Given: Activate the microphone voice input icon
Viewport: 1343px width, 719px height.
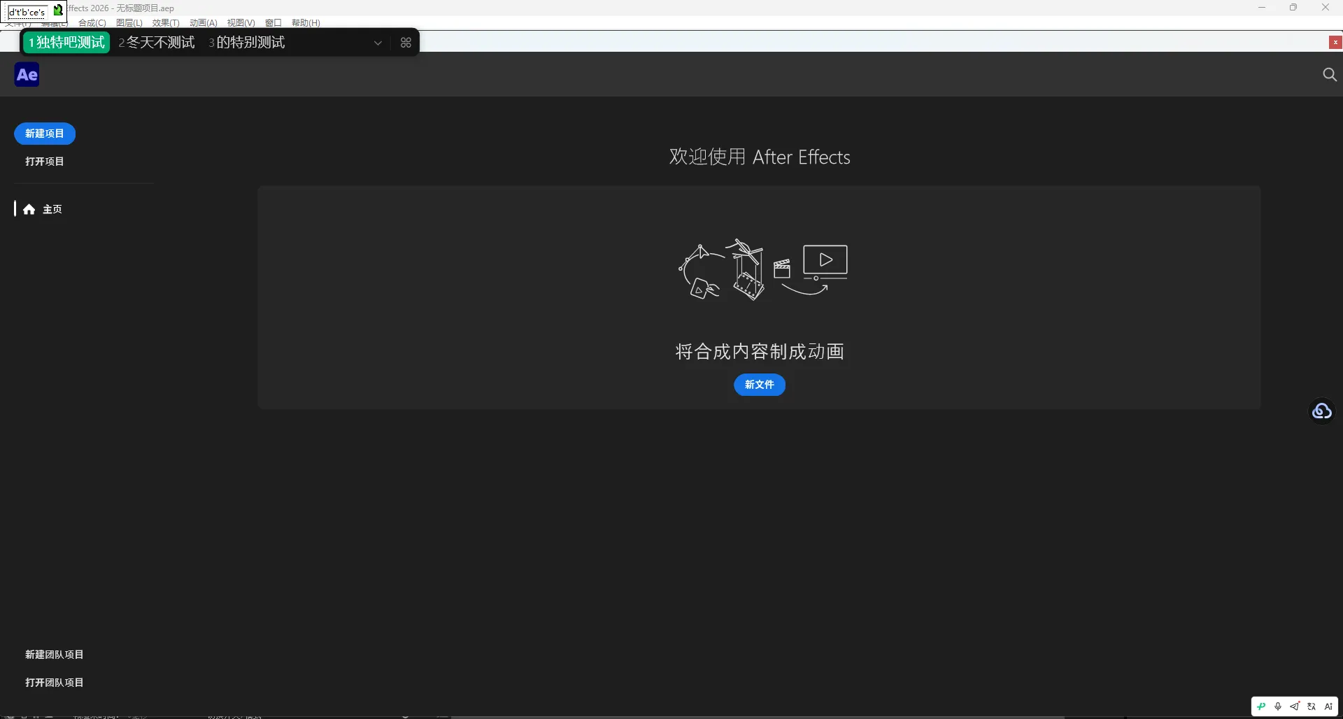Looking at the screenshot, I should [x=1278, y=706].
